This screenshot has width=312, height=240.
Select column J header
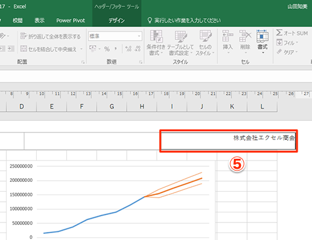pyautogui.click(x=202, y=106)
